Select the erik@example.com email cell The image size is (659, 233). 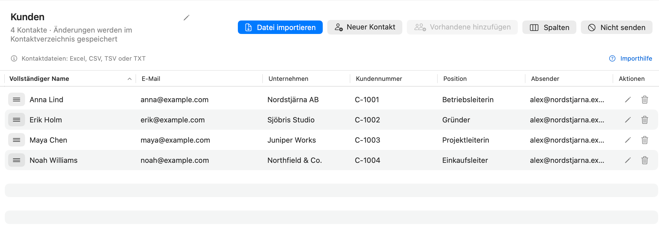point(173,120)
